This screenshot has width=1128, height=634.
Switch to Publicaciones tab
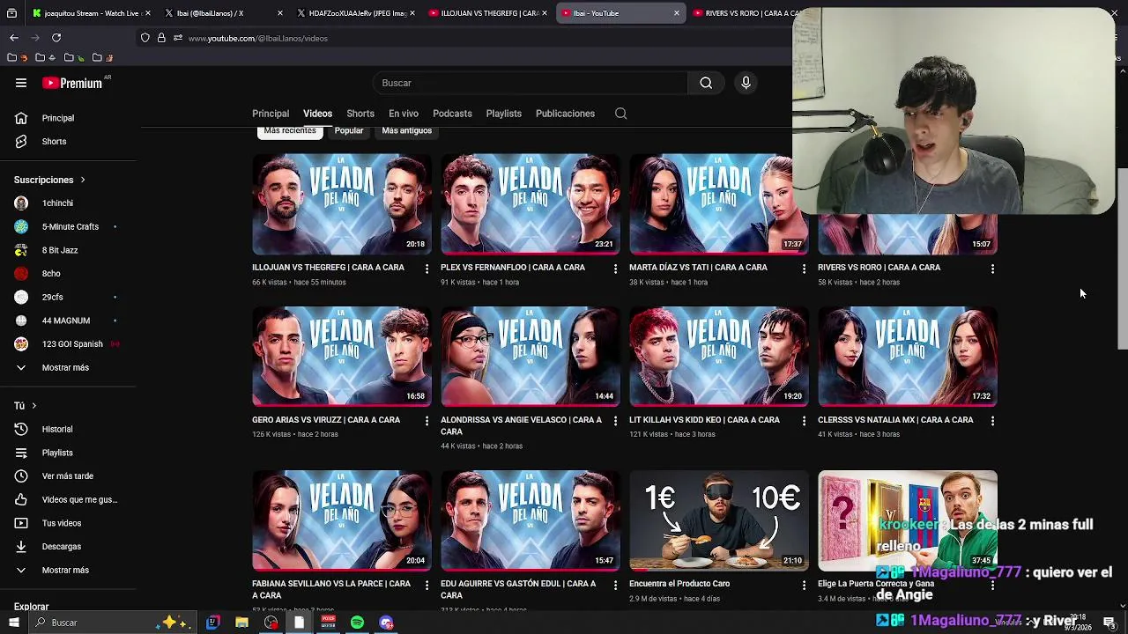pyautogui.click(x=565, y=114)
